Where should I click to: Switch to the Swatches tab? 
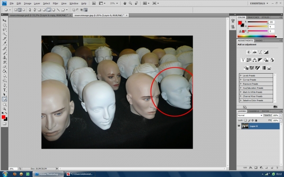click(x=253, y=17)
